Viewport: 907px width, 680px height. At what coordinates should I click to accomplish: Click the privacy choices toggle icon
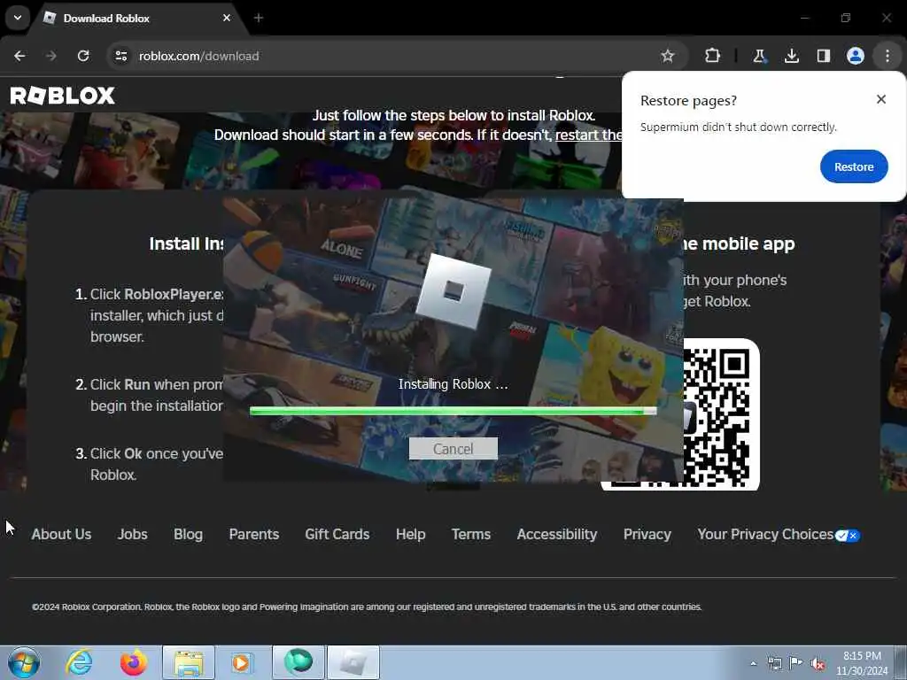click(x=848, y=536)
